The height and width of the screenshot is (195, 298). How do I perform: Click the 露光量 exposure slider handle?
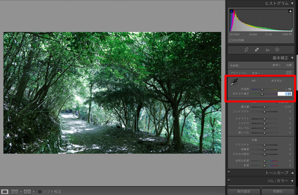[x=264, y=107]
